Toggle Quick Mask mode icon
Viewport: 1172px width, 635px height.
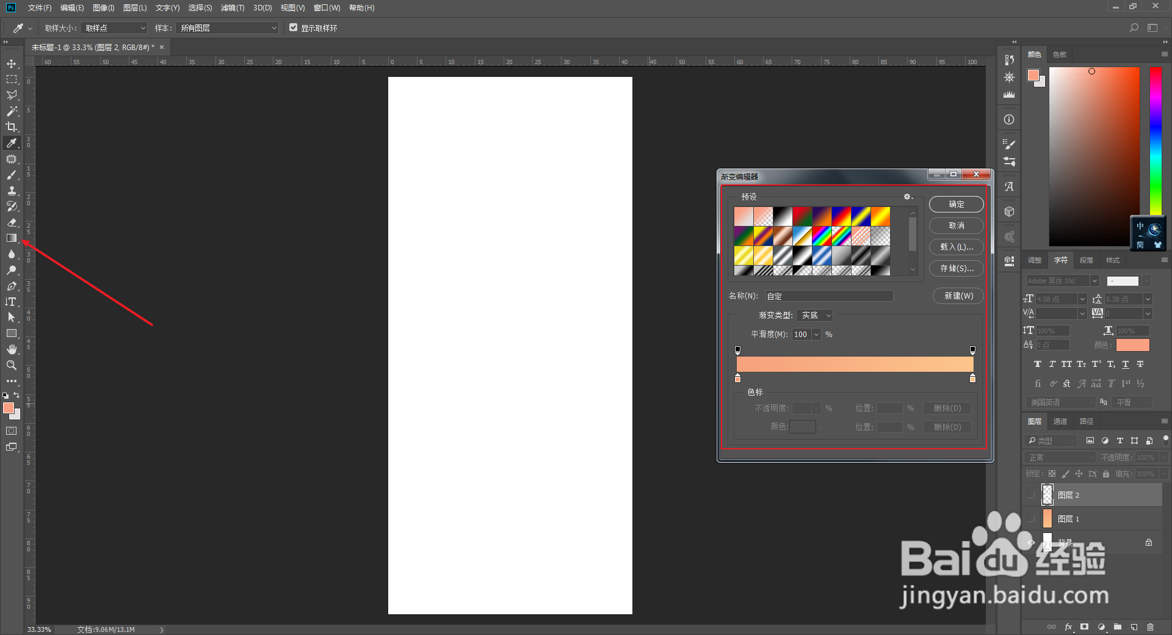coord(12,431)
